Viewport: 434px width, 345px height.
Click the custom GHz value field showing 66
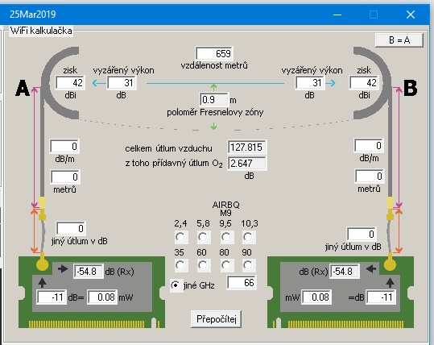point(242,283)
